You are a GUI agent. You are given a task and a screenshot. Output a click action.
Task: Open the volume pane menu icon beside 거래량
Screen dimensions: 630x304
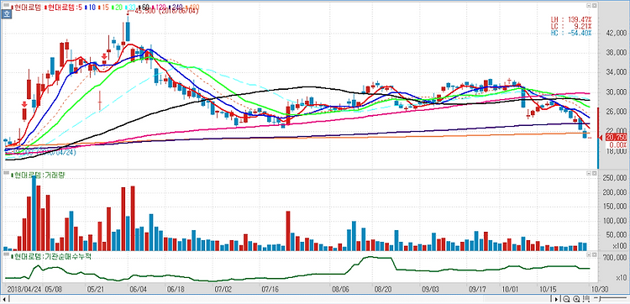[6, 174]
